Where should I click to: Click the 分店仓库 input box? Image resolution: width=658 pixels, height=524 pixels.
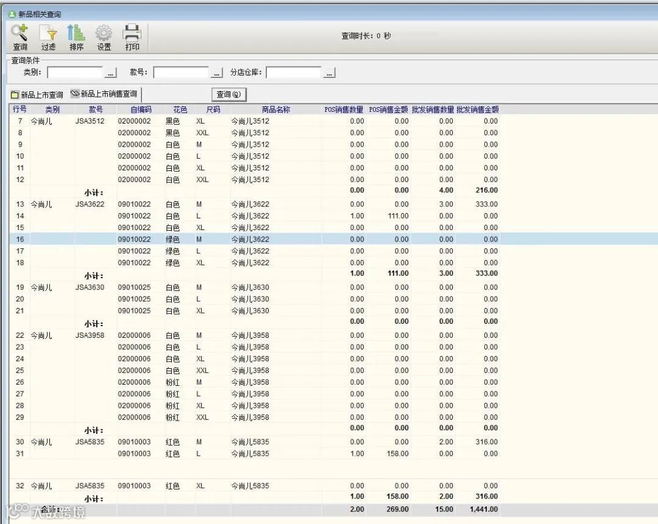293,73
